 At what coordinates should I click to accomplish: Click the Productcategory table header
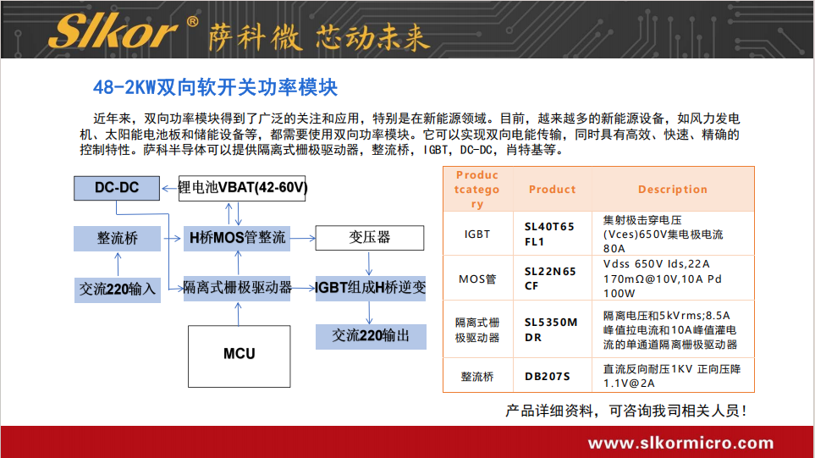476,190
